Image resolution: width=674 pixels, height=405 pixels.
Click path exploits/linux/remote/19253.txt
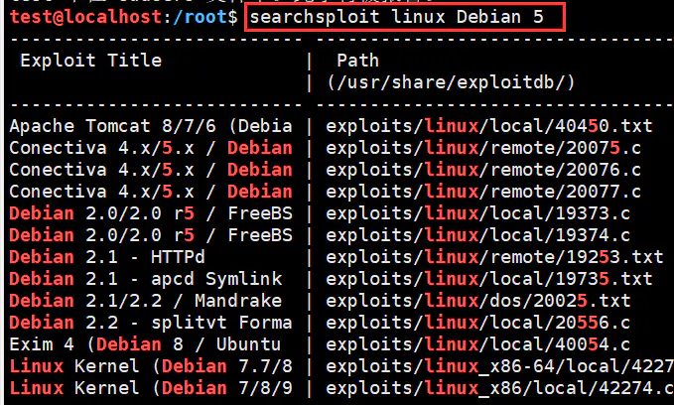pyautogui.click(x=494, y=257)
